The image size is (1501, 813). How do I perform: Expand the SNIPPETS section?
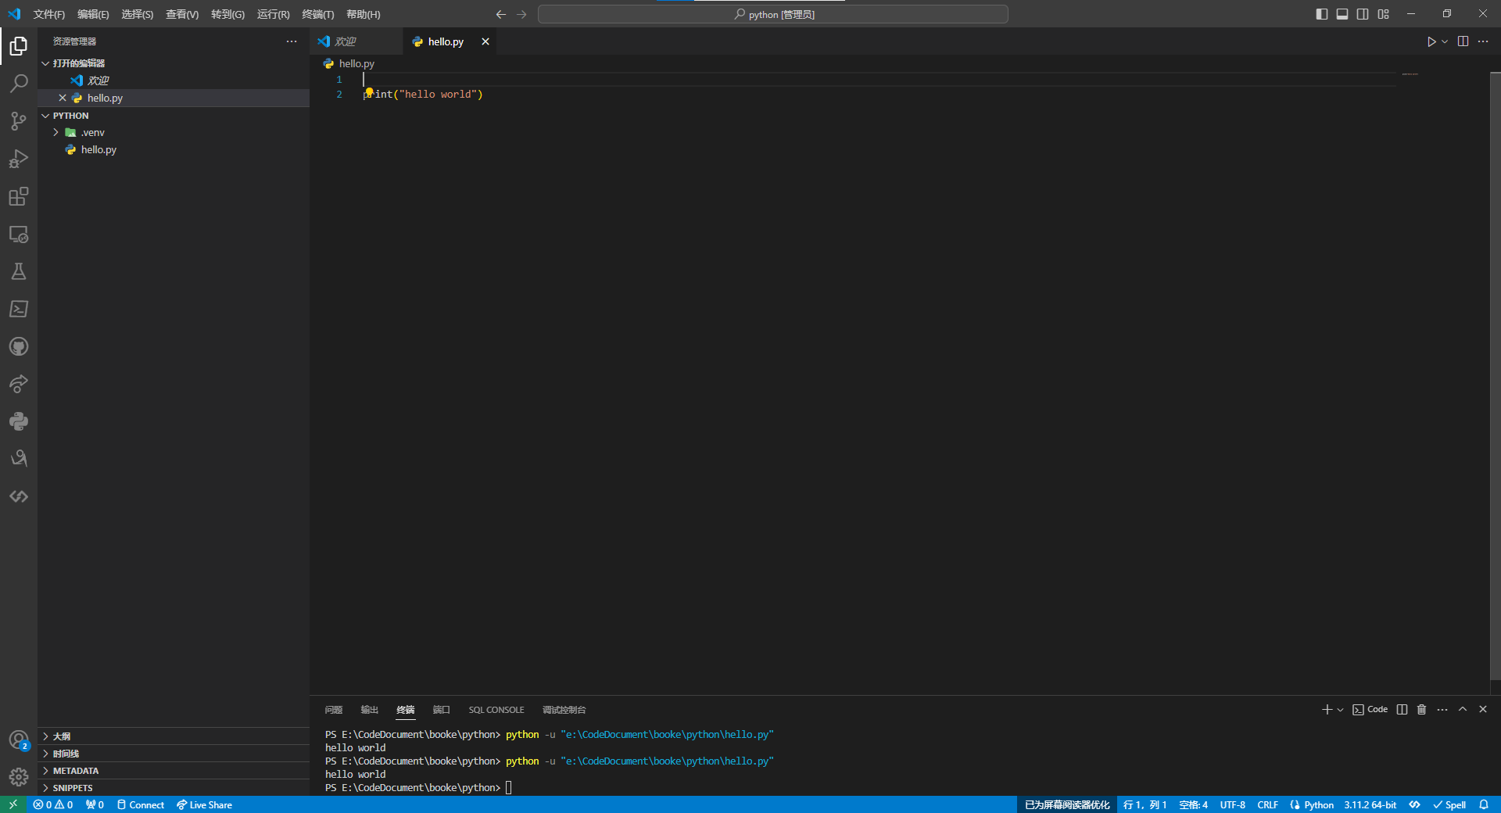point(174,788)
